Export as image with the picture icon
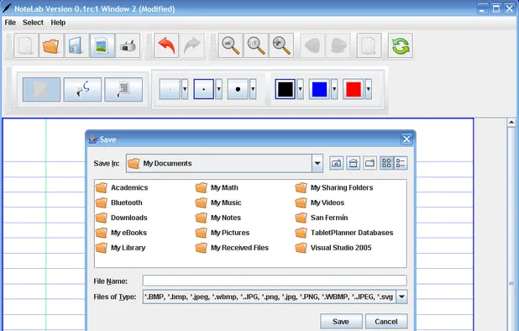Viewport: 519px width, 331px height. click(102, 45)
